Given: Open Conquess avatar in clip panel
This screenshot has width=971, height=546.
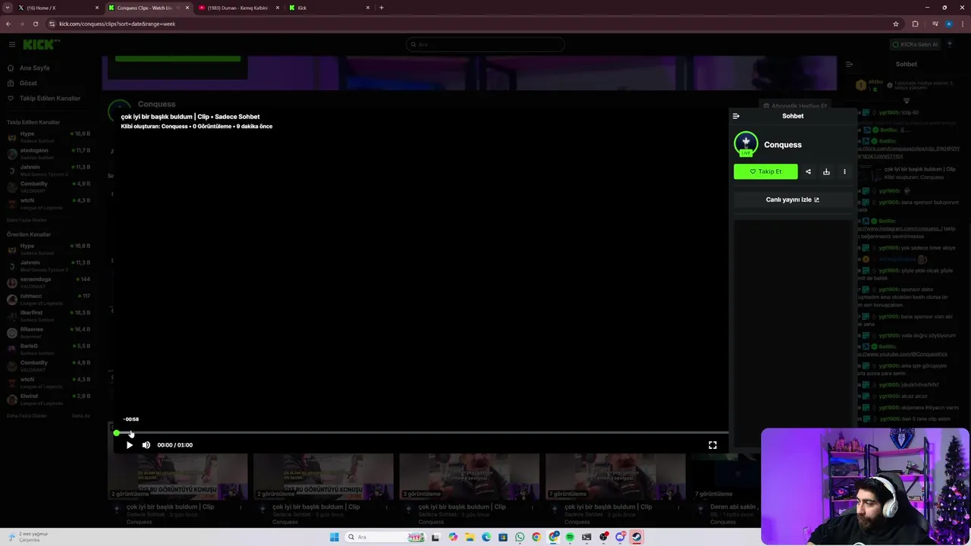Looking at the screenshot, I should [x=746, y=144].
